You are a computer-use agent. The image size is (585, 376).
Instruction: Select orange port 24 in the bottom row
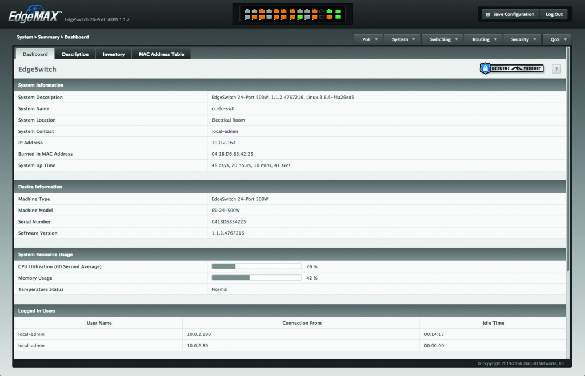click(x=330, y=17)
